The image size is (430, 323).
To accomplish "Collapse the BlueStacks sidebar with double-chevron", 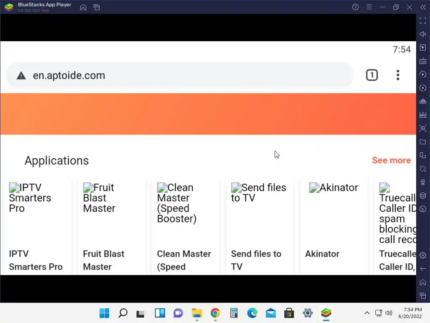I will (423, 7).
